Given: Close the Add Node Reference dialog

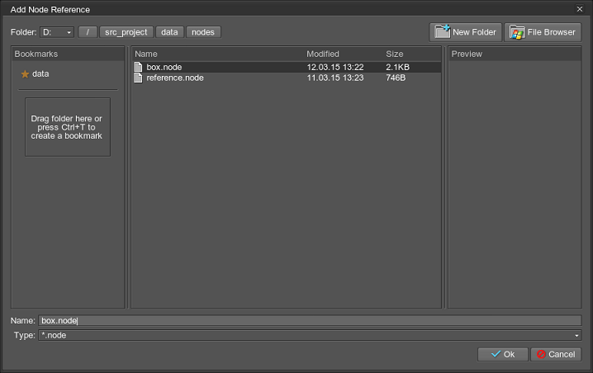Looking at the screenshot, I should click(x=580, y=9).
